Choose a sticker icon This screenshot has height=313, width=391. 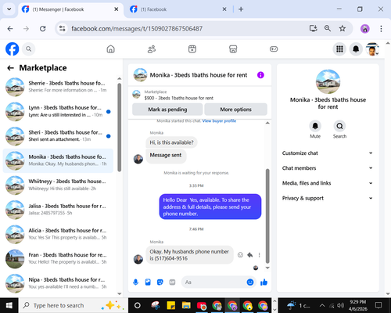[x=160, y=282]
